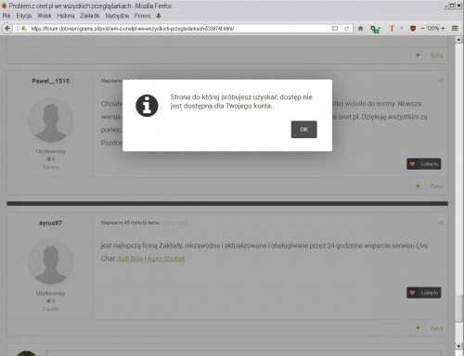This screenshot has height=356, width=464.
Task: Click ayrus87's avatar image
Action: point(51,262)
